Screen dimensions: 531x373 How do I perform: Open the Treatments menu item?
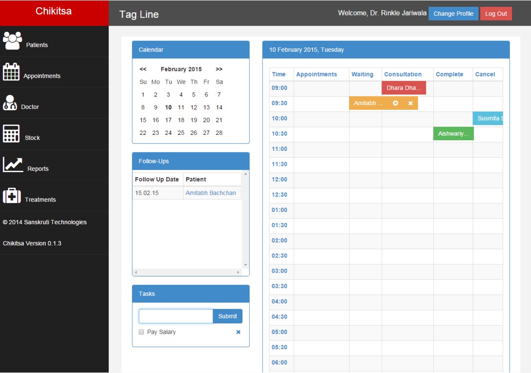click(54, 196)
